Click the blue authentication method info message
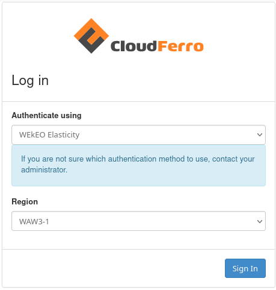Screen dimensions: 276x290 [x=138, y=165]
